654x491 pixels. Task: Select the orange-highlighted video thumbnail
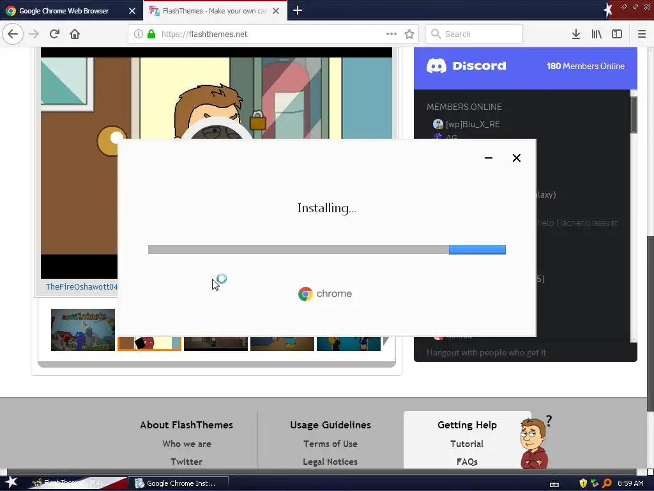(x=149, y=343)
